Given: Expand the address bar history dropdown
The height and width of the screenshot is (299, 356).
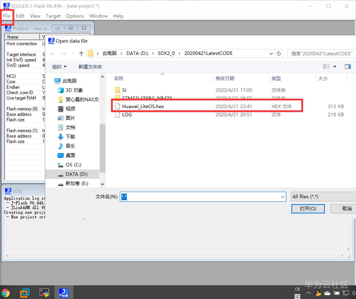Looking at the screenshot, I should (271, 54).
